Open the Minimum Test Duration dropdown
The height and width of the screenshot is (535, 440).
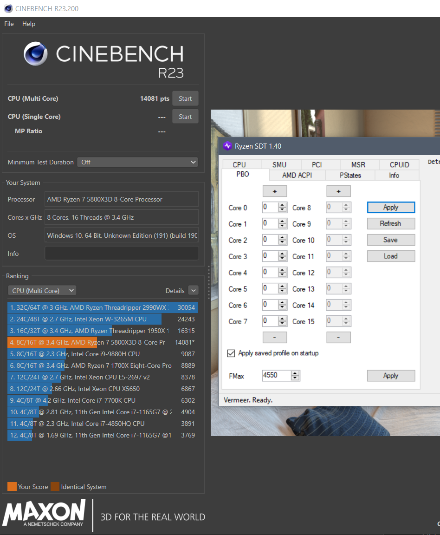tap(138, 162)
